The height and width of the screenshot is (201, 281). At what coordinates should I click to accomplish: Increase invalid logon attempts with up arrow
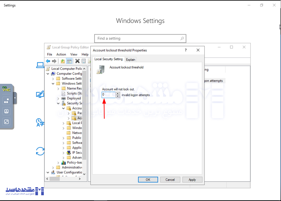click(x=118, y=93)
